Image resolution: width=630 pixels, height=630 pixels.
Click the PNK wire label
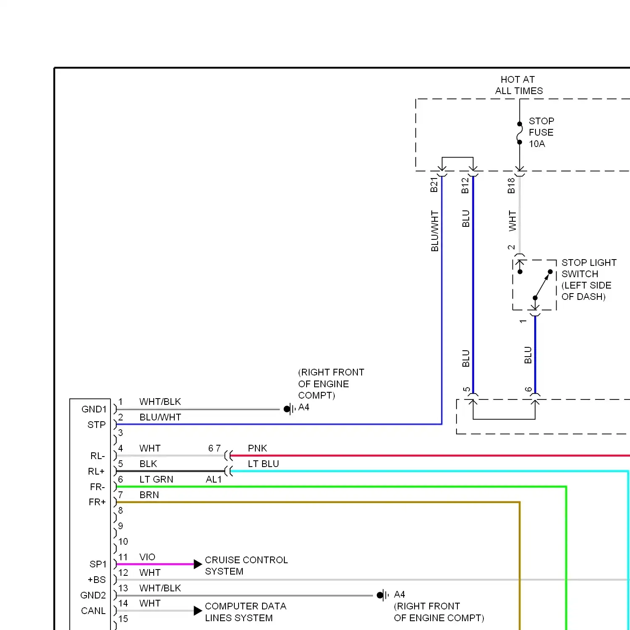pyautogui.click(x=257, y=448)
